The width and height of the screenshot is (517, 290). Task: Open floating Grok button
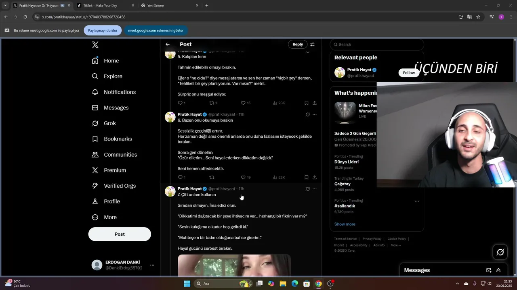coord(500,252)
